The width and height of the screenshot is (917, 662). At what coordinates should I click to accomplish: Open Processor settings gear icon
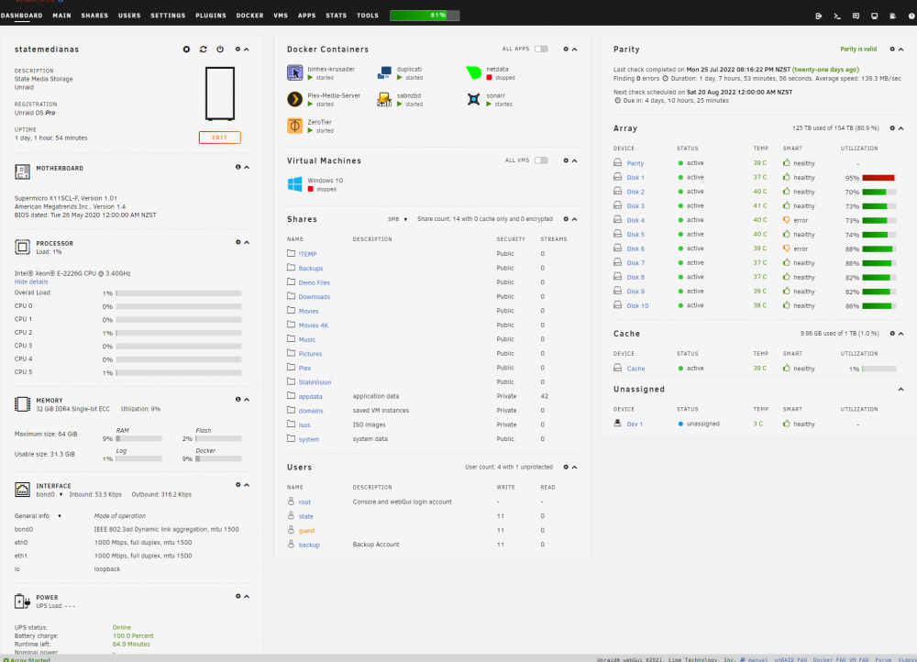coord(238,242)
